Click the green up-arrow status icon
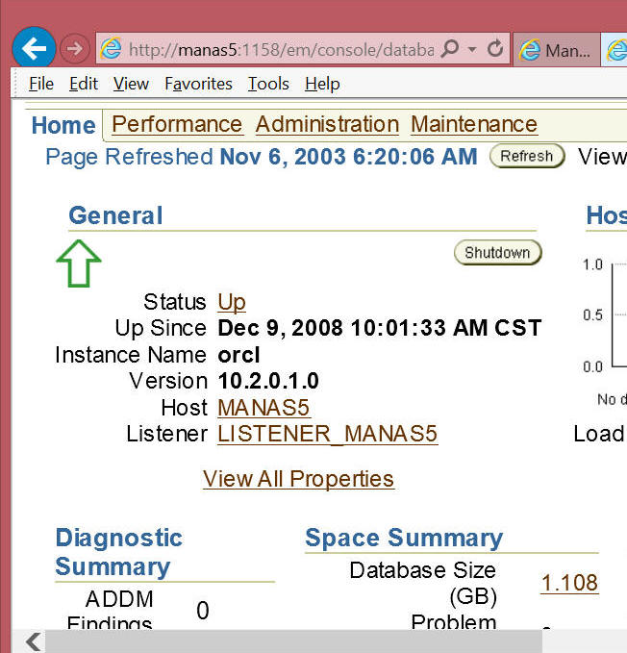 pos(79,264)
